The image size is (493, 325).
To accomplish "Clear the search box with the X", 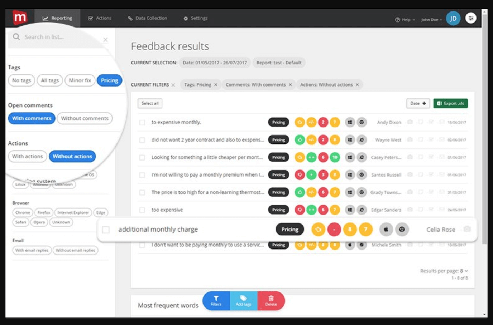I will [105, 40].
